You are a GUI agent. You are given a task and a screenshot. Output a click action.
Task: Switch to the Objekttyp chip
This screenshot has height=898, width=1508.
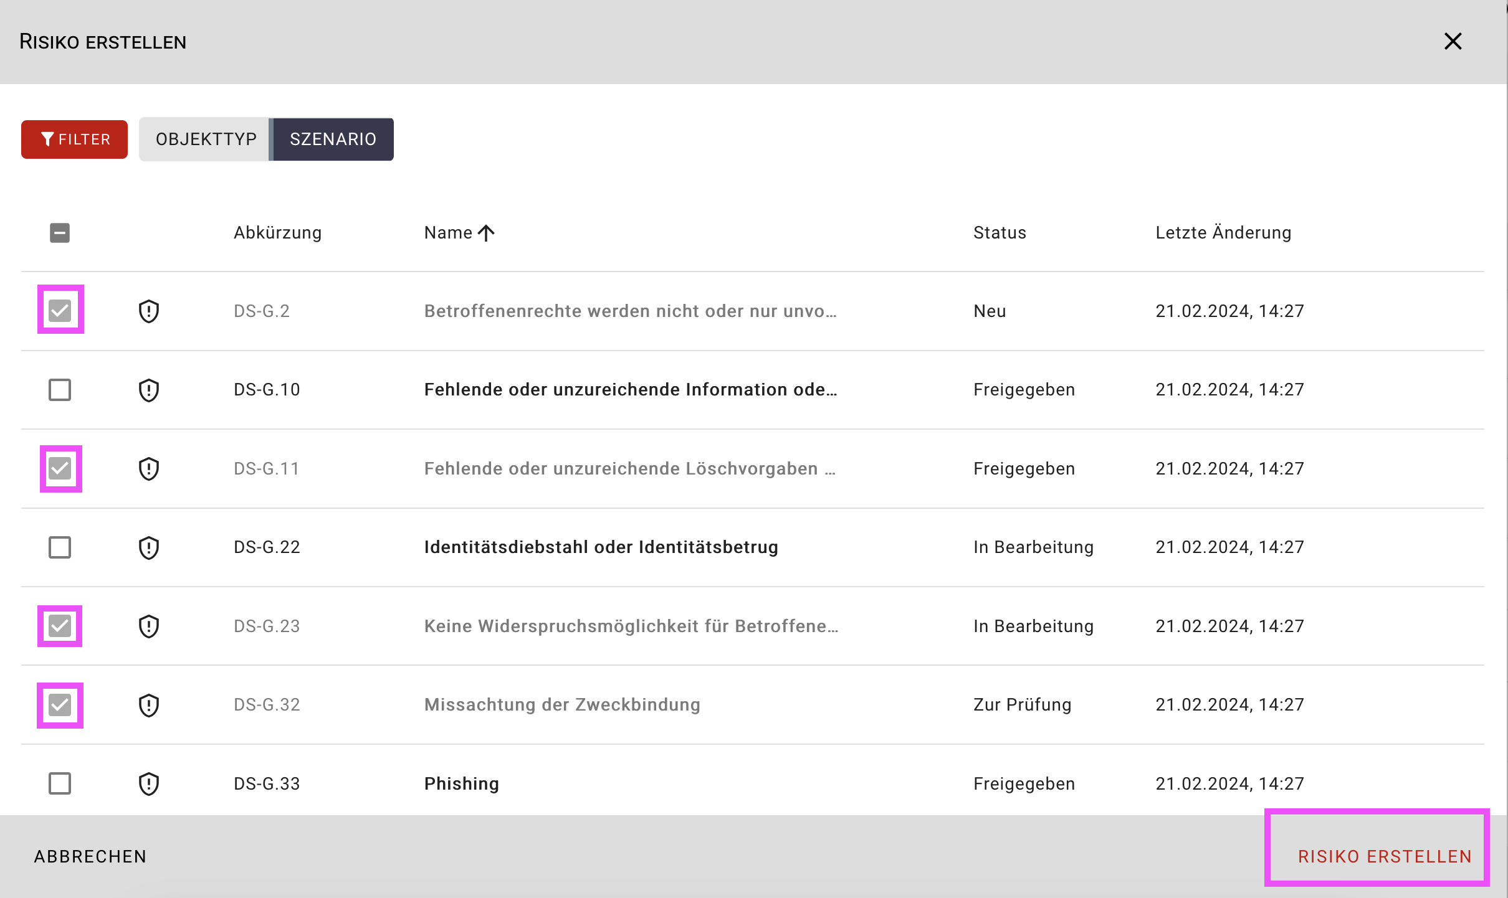coord(206,139)
